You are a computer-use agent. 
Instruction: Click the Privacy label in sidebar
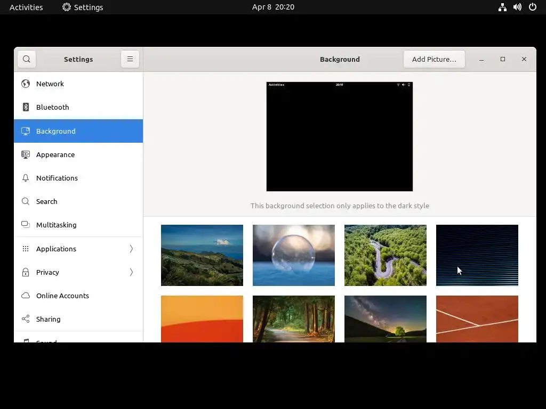[x=47, y=272]
